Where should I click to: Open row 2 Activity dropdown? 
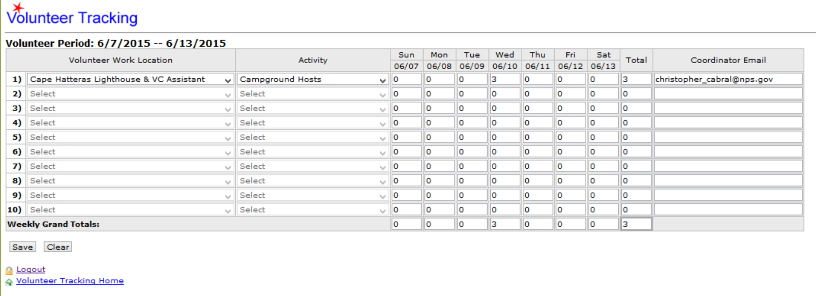(313, 94)
